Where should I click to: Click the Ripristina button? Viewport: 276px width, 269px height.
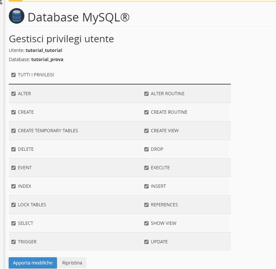point(72,263)
